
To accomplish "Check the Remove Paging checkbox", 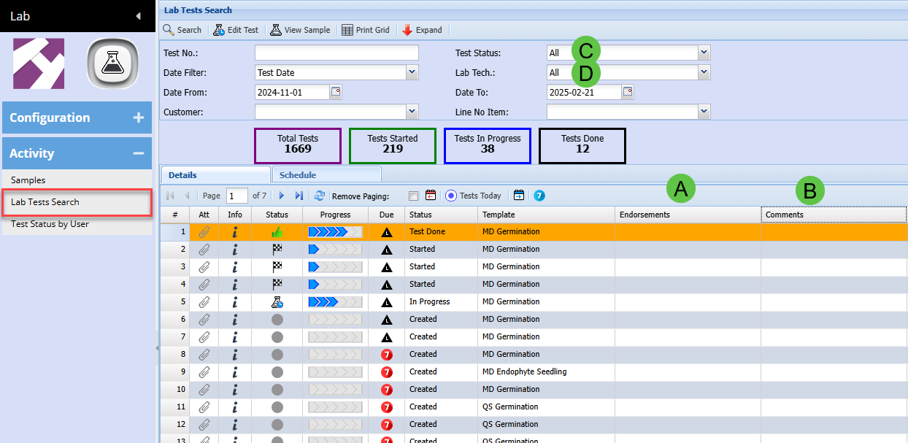I will [x=414, y=196].
